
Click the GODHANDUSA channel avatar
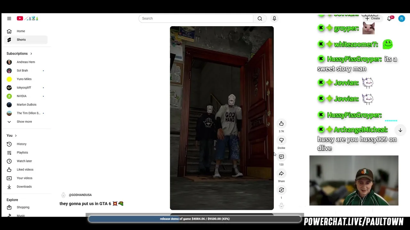click(63, 195)
